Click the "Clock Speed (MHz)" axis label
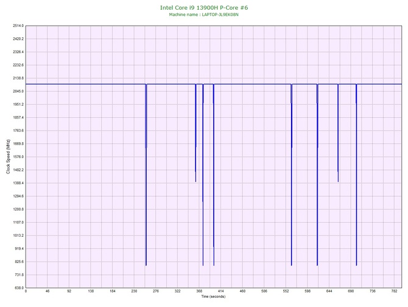408x307 pixels. [9, 157]
